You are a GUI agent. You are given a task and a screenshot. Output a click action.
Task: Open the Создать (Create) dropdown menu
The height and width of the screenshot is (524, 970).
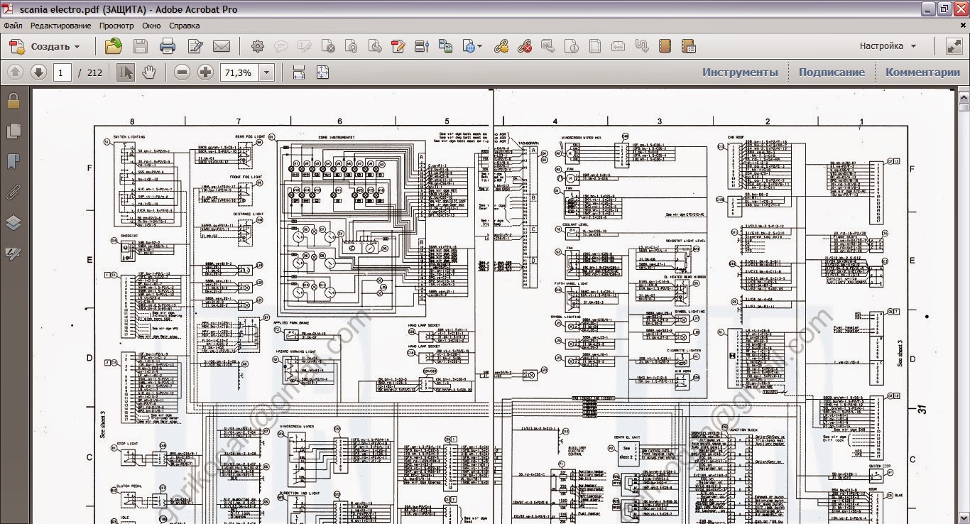pos(45,46)
